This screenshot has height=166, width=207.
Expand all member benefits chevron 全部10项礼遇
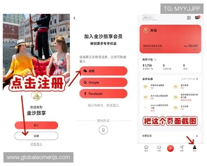[x=197, y=79]
